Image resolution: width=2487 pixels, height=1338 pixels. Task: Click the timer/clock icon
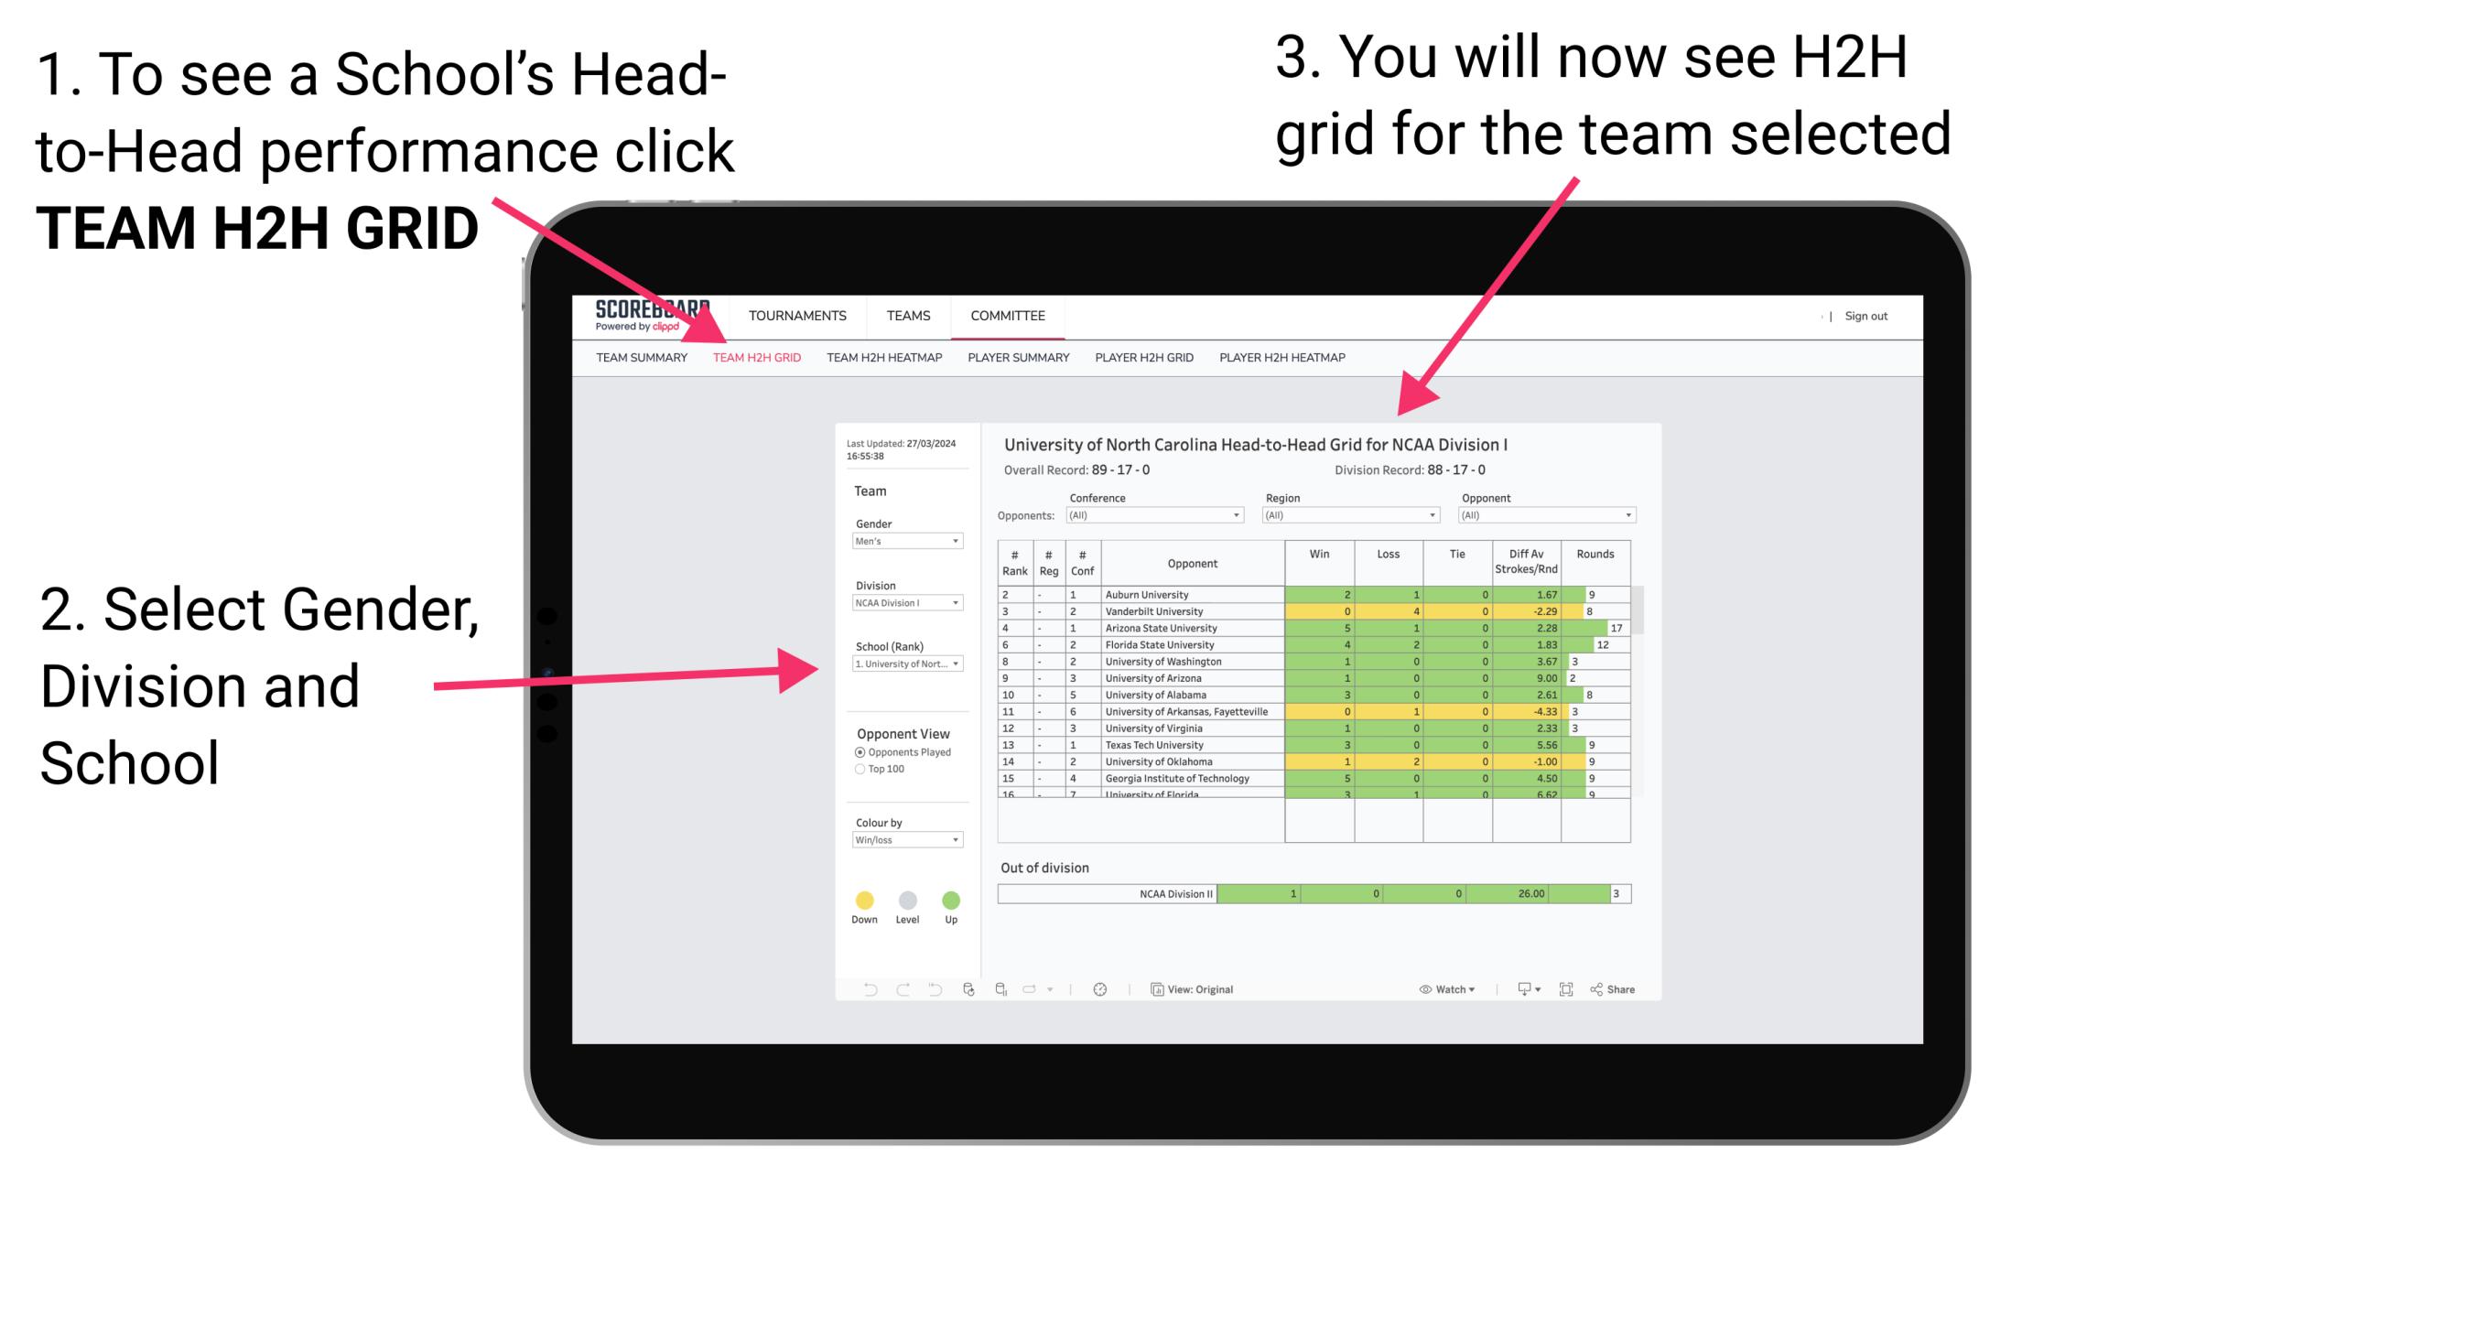point(1101,988)
